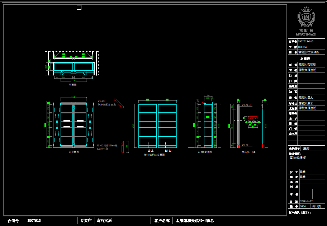Click the 正立面图 caption label
The image size is (327, 226).
pyautogui.click(x=74, y=152)
